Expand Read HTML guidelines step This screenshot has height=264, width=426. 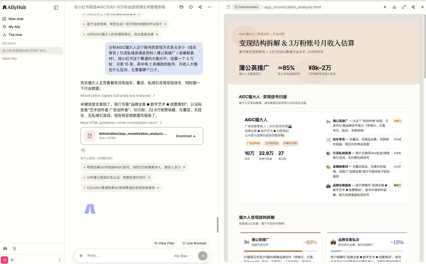click(x=121, y=123)
